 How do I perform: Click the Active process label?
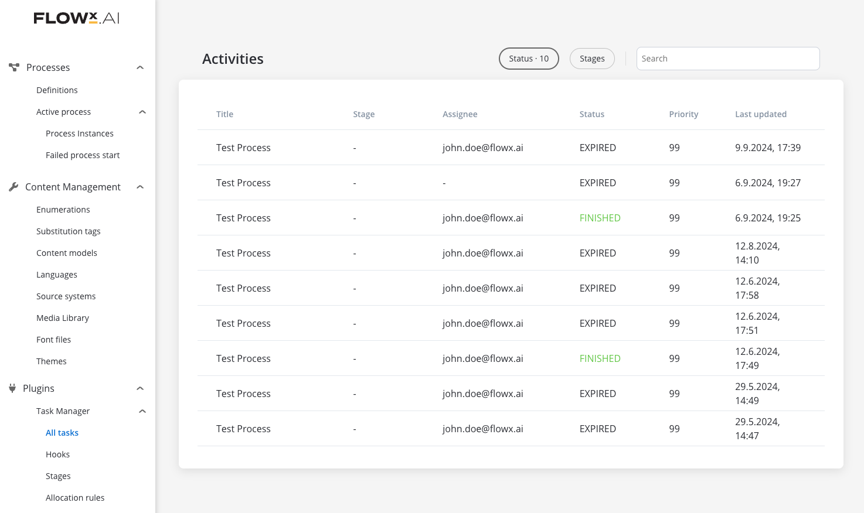(x=64, y=112)
